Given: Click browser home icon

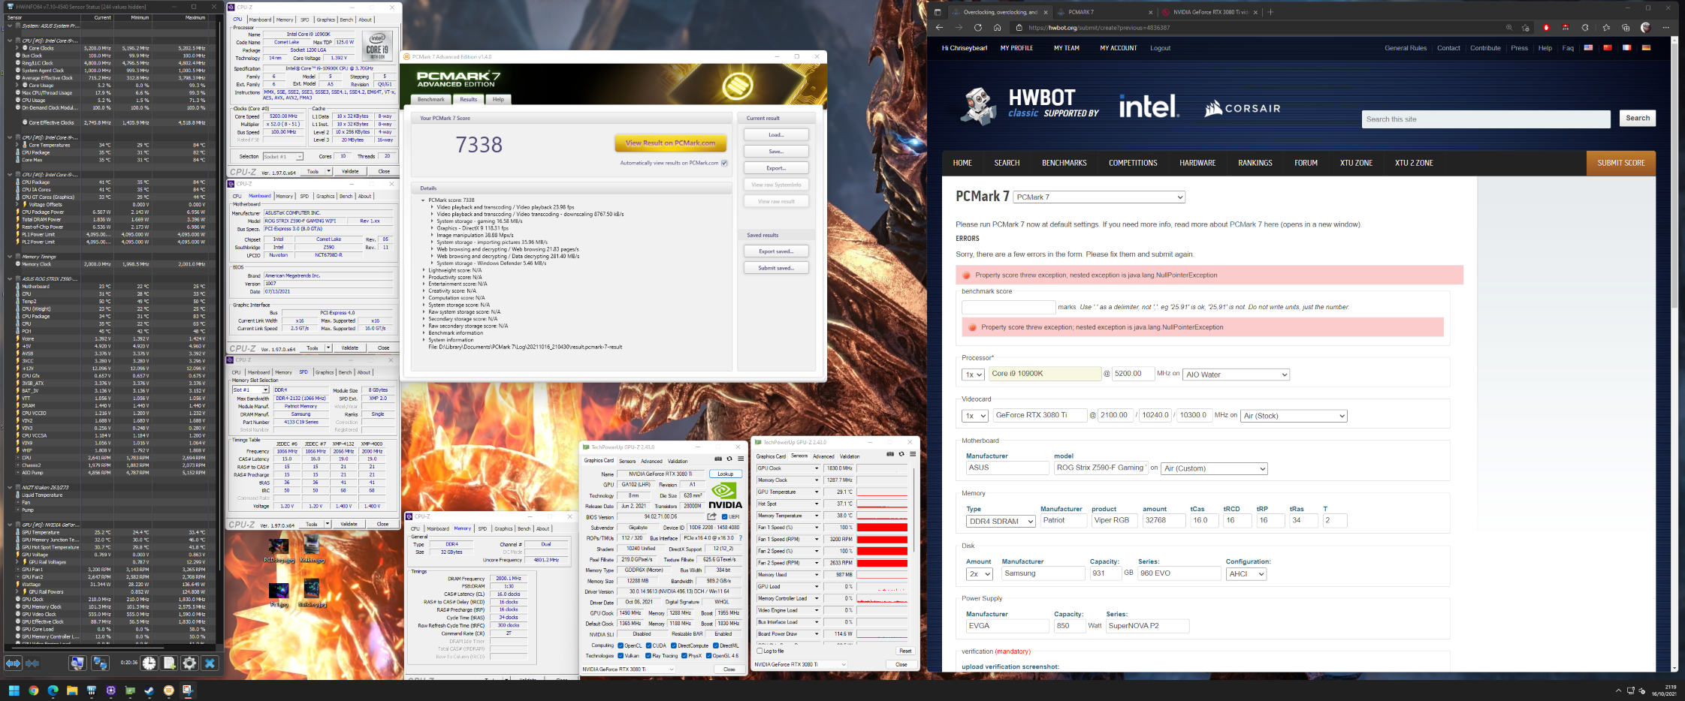Looking at the screenshot, I should point(997,28).
